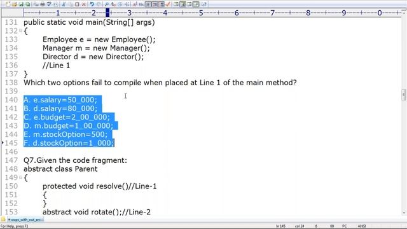Toggle the Directory Window toolbar button

point(183,4)
